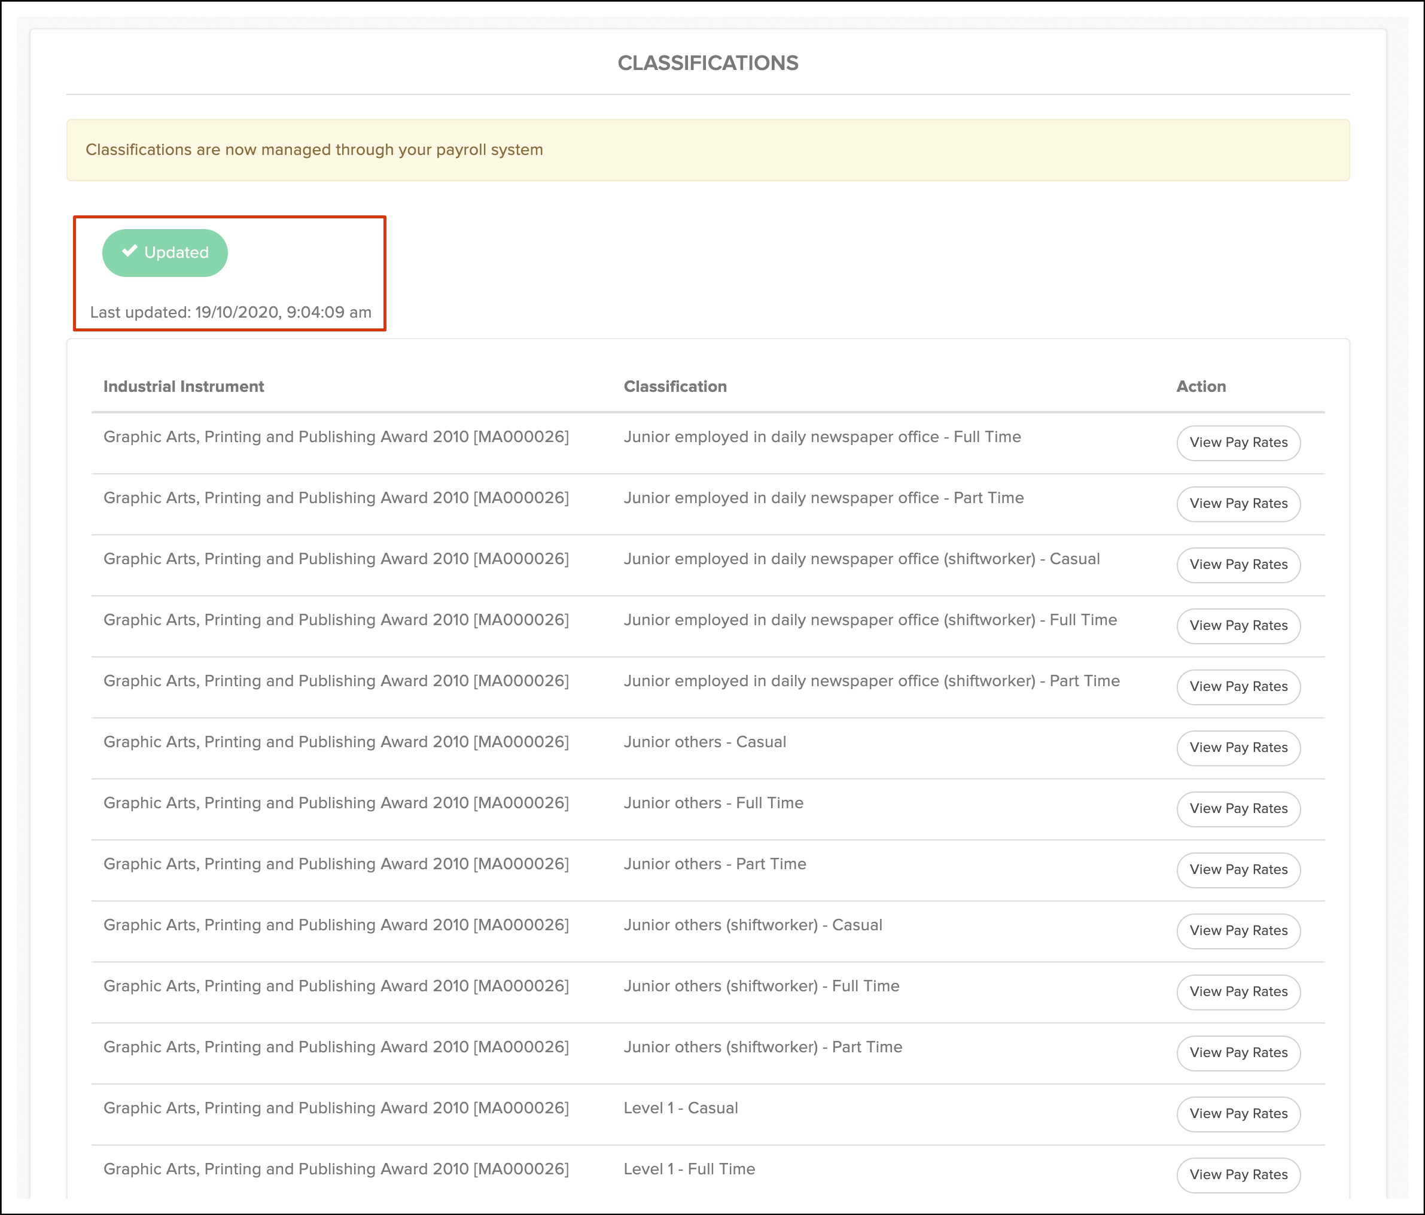The width and height of the screenshot is (1425, 1215).
Task: Open pay rates for newspaper shiftworker Full Time
Action: 1238,626
